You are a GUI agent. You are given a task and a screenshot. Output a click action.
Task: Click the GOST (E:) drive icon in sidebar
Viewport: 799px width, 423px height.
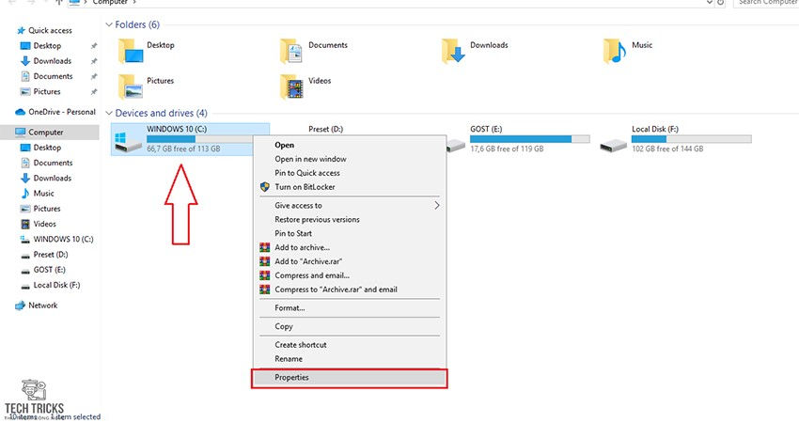tap(25, 271)
